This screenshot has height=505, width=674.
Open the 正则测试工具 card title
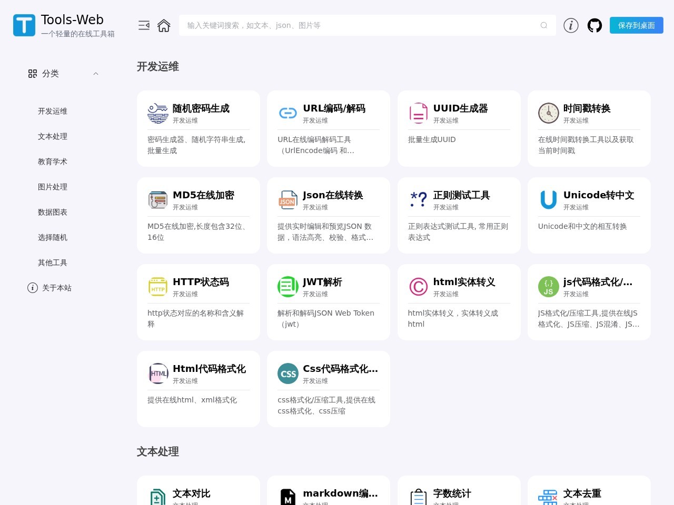tap(461, 195)
